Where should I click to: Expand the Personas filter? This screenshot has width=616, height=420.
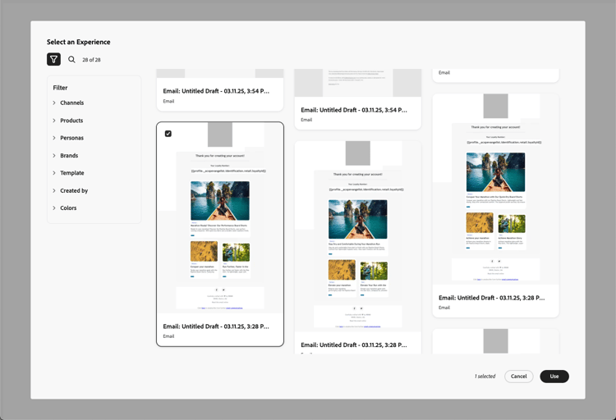click(68, 138)
